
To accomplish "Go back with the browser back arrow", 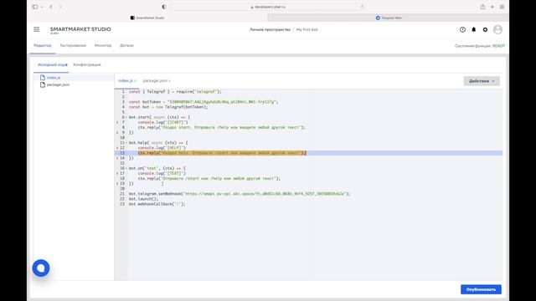I will tap(51, 7).
